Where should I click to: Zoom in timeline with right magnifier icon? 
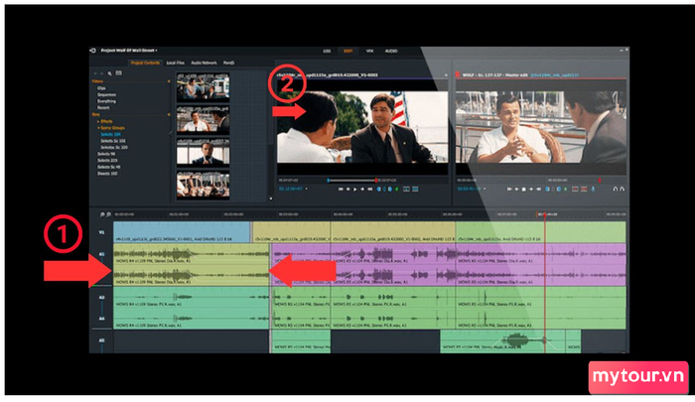click(108, 214)
